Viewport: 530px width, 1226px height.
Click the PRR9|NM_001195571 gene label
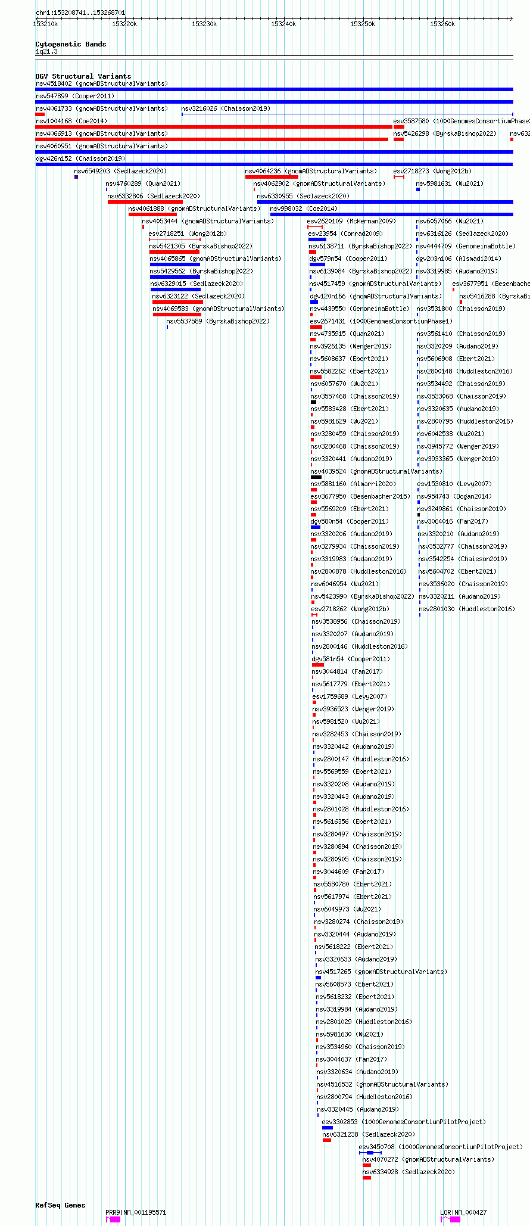[136, 1212]
